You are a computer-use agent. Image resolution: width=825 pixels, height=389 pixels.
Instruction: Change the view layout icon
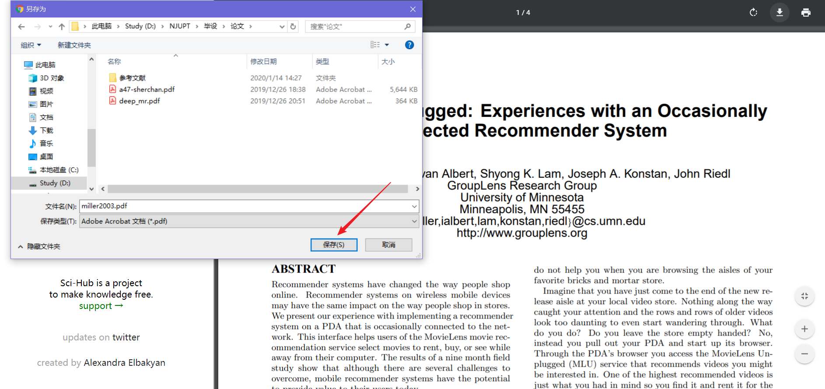tap(375, 45)
